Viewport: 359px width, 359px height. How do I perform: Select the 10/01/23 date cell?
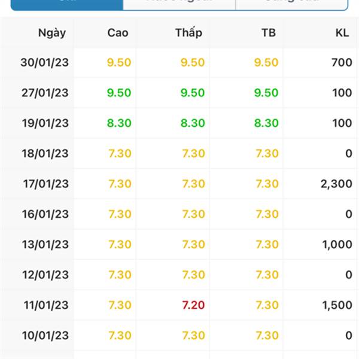coord(45,336)
